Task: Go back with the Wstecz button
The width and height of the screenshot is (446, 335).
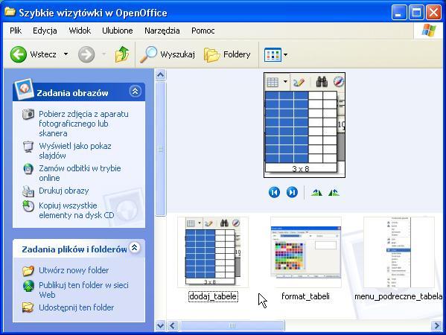Action: 34,54
